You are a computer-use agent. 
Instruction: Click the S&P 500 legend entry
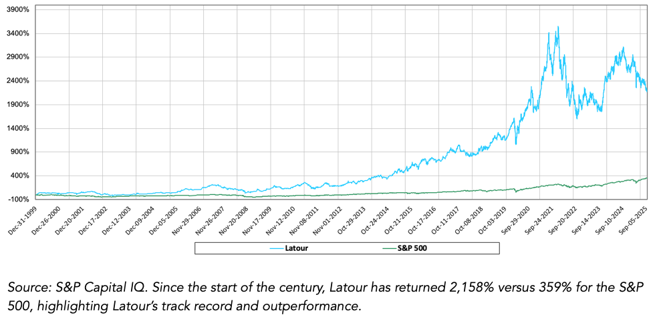click(x=404, y=249)
